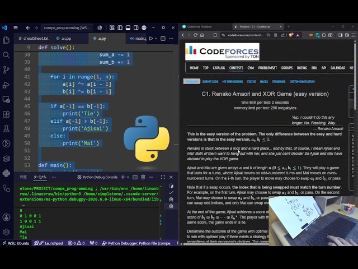Expand the Run Python File dropdown arrow
Viewport: 358px width, 269px height.
click(156, 39)
